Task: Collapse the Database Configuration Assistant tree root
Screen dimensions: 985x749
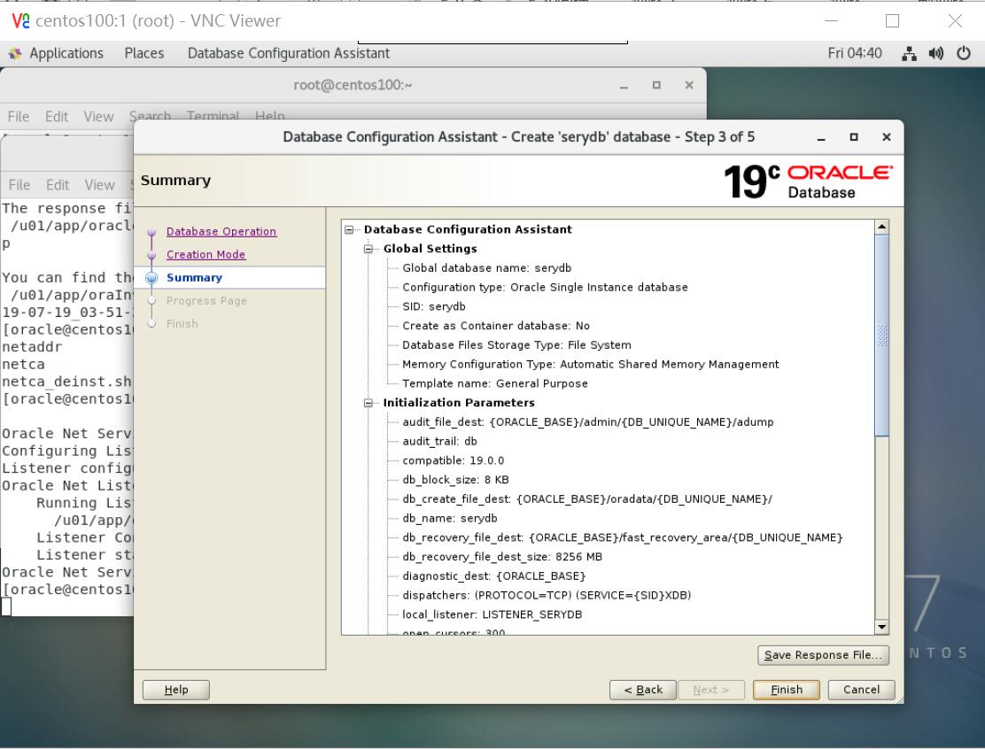Action: [349, 230]
